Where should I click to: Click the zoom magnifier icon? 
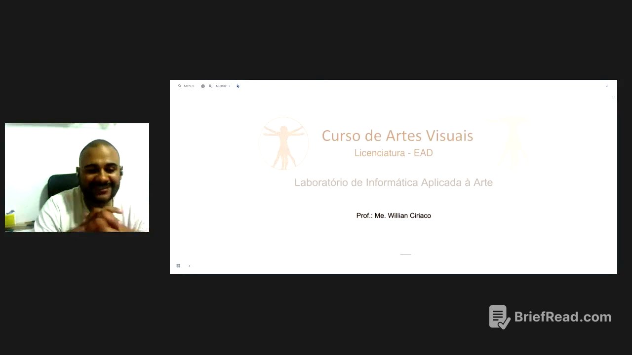click(x=210, y=86)
